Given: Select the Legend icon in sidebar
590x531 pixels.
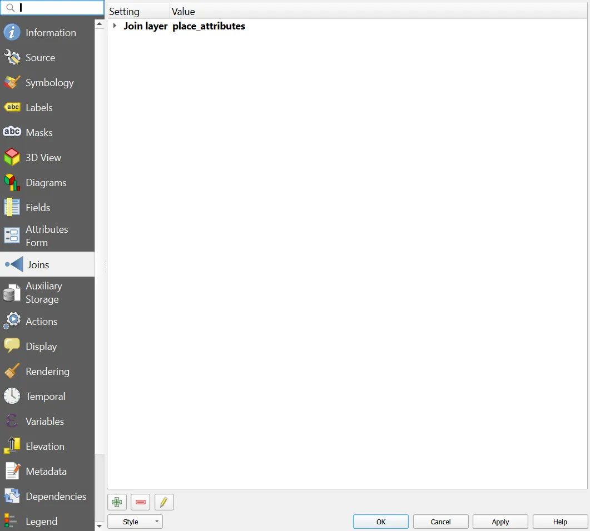Looking at the screenshot, I should click(11, 521).
